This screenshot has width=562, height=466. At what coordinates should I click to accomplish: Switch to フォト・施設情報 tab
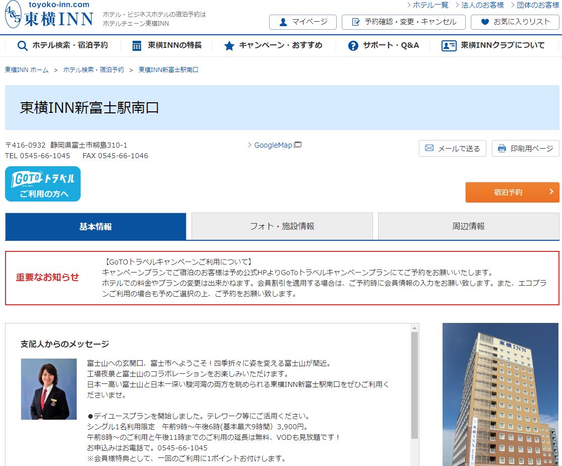[x=282, y=226]
